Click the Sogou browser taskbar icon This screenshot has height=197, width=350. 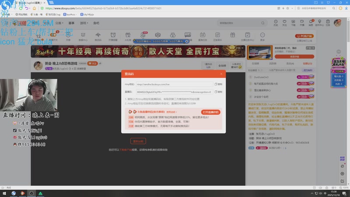click(x=14, y=193)
